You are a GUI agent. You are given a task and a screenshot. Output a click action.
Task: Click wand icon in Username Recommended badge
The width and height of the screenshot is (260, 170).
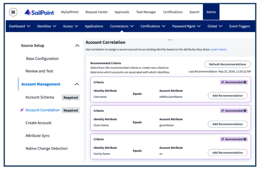(223, 82)
